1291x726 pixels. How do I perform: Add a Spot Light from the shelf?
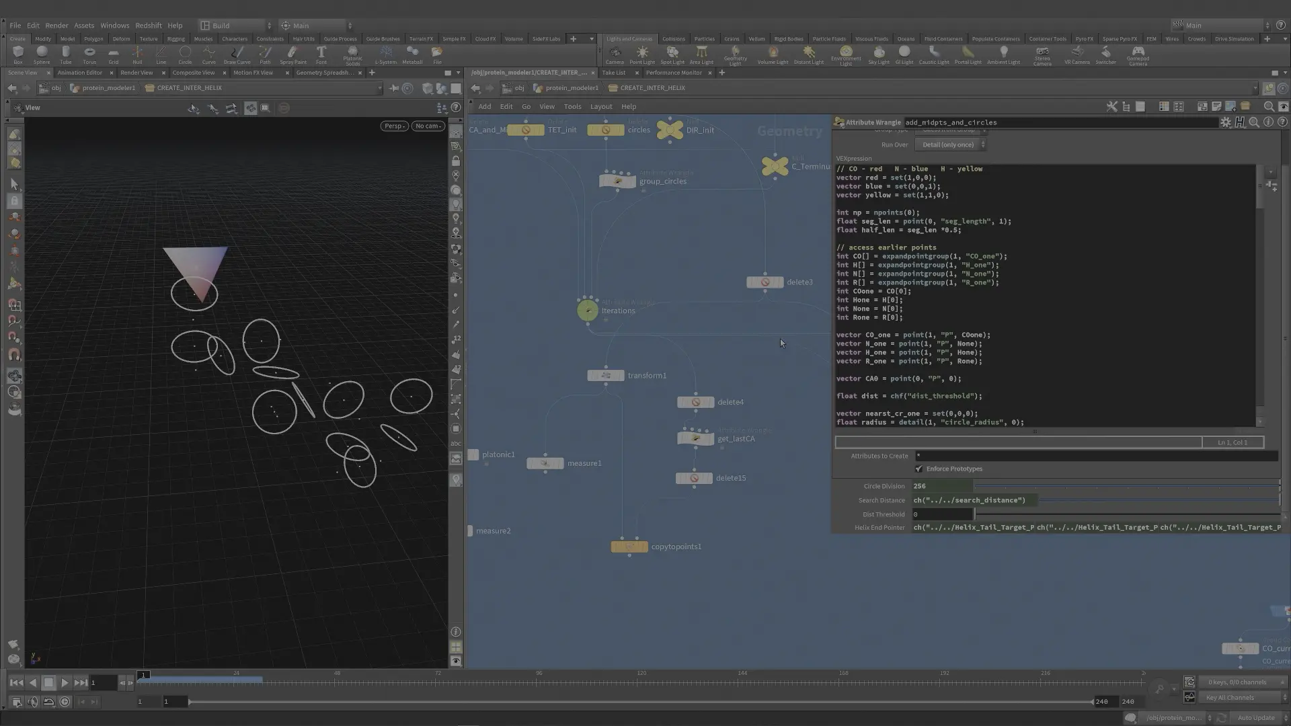point(672,54)
